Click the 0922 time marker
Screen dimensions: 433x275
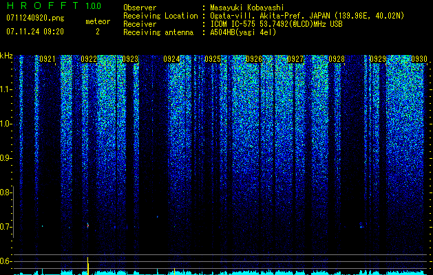(89, 59)
